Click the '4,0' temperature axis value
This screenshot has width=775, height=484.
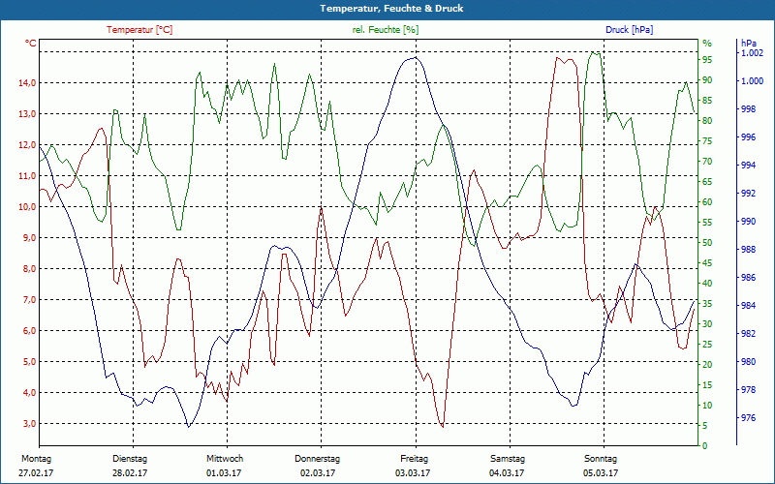click(29, 393)
